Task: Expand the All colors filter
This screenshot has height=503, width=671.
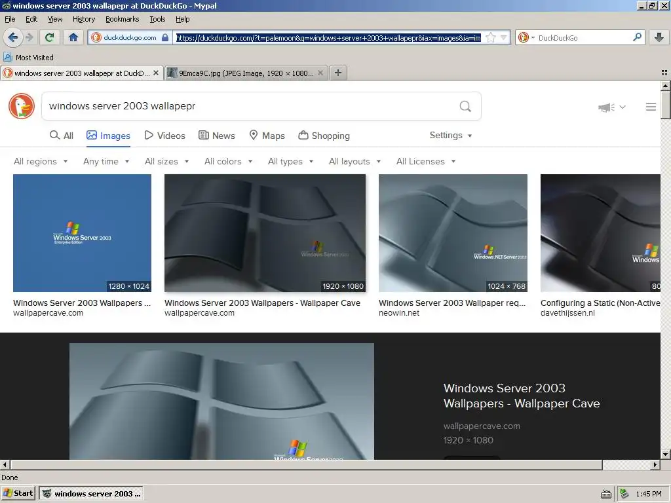Action: [x=229, y=161]
